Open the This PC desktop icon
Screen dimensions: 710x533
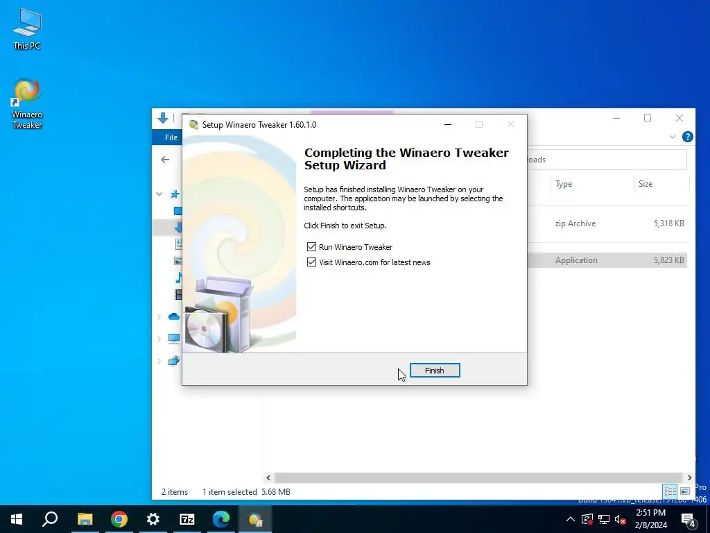(27, 28)
